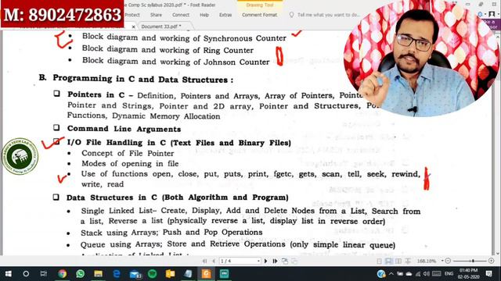
Task: Click the 'Stack using Arrays; Push and Pop Operations' line
Action: click(171, 233)
